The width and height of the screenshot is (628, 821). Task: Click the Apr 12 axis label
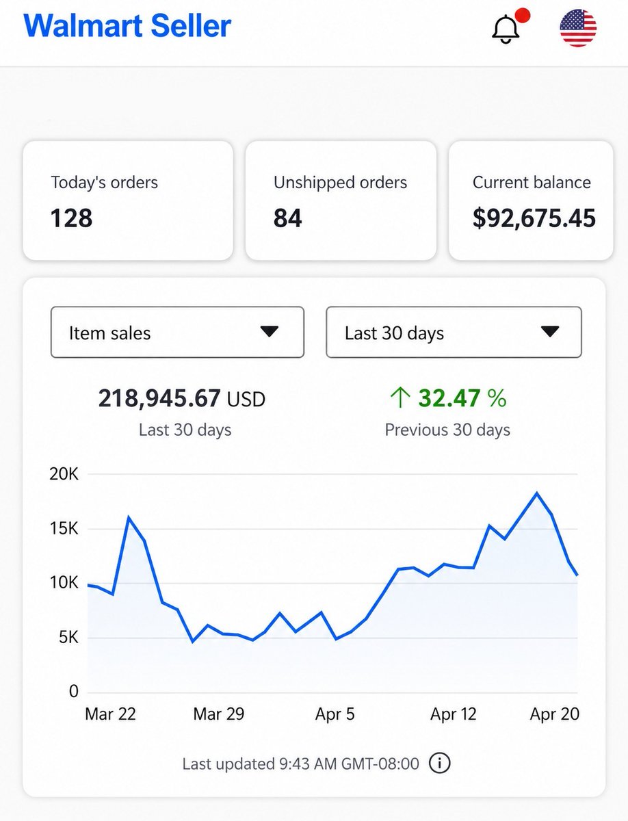click(453, 714)
